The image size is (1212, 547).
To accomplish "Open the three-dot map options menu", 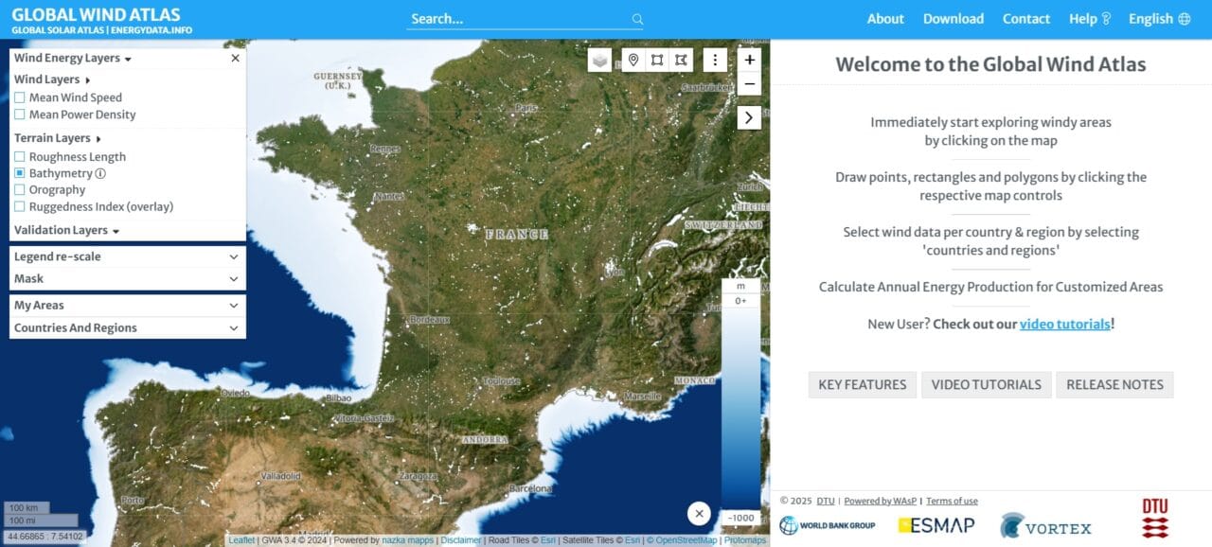I will point(715,60).
